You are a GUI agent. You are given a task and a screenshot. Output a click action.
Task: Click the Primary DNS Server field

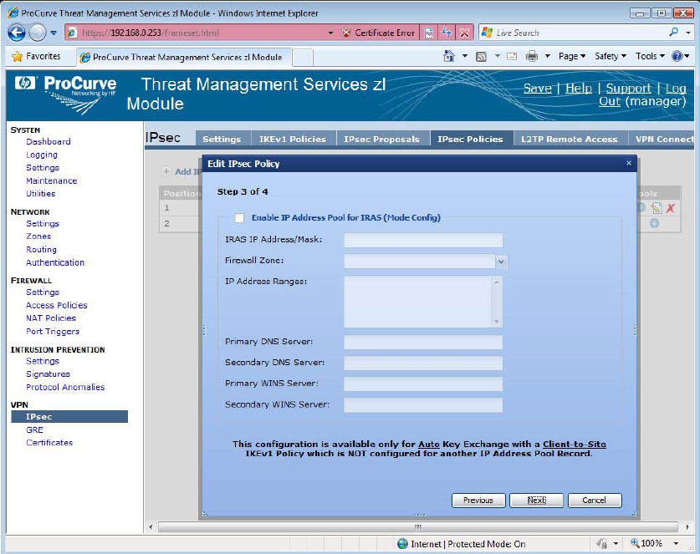point(423,342)
